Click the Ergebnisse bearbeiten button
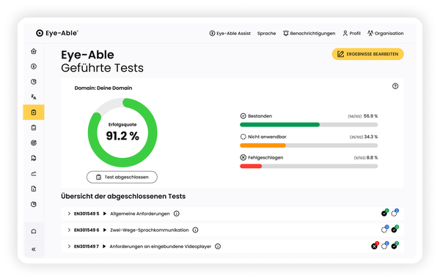Viewport: 440px width, 280px height. pos(367,54)
